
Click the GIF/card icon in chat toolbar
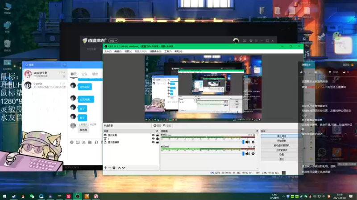pos(78,142)
